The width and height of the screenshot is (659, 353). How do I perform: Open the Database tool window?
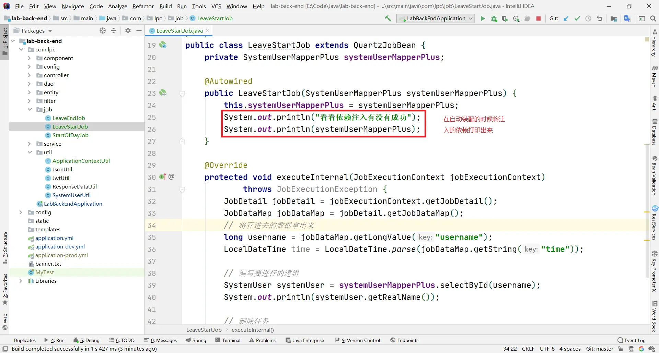[655, 132]
